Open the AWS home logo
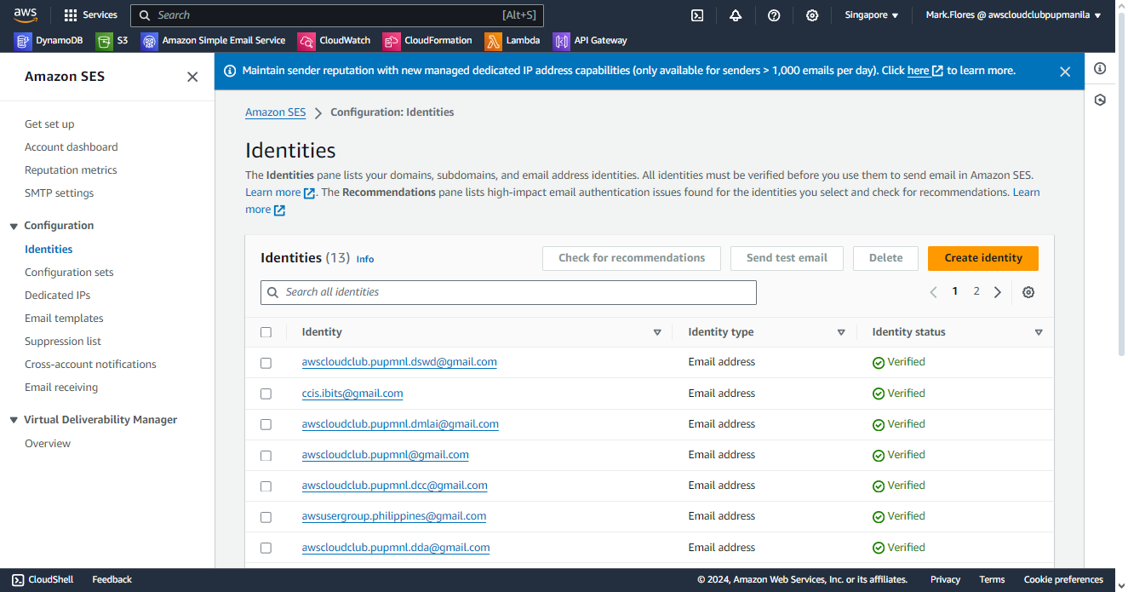 pos(25,14)
